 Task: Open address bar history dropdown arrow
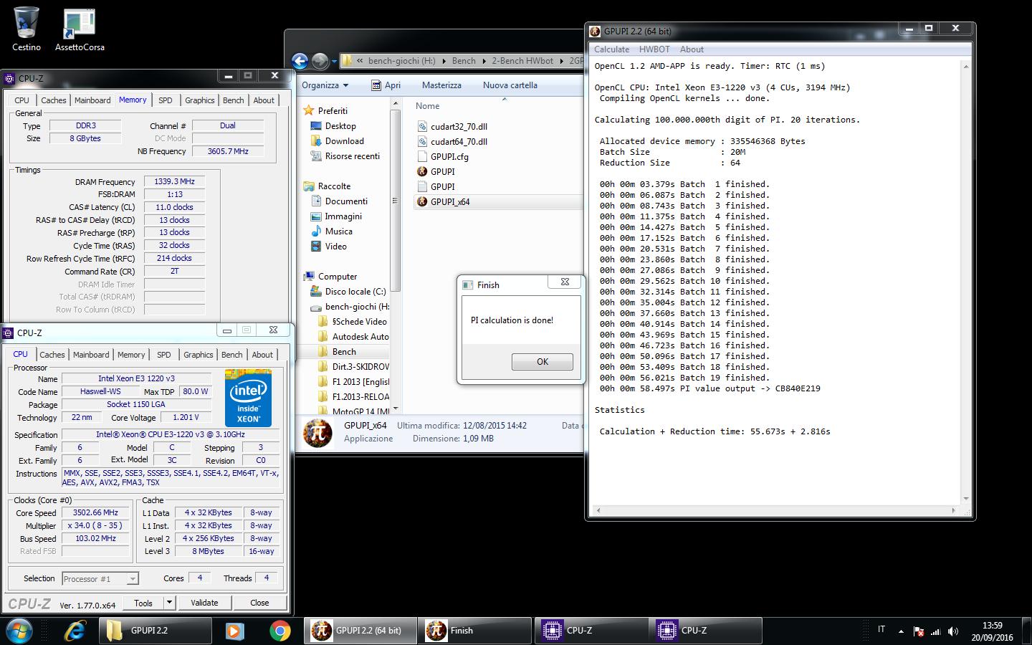333,61
